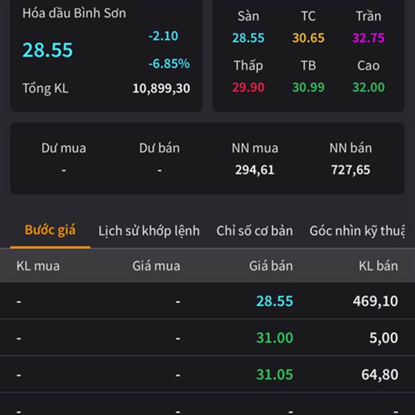Click the Giá mua column header
415x415 pixels.
click(x=156, y=266)
